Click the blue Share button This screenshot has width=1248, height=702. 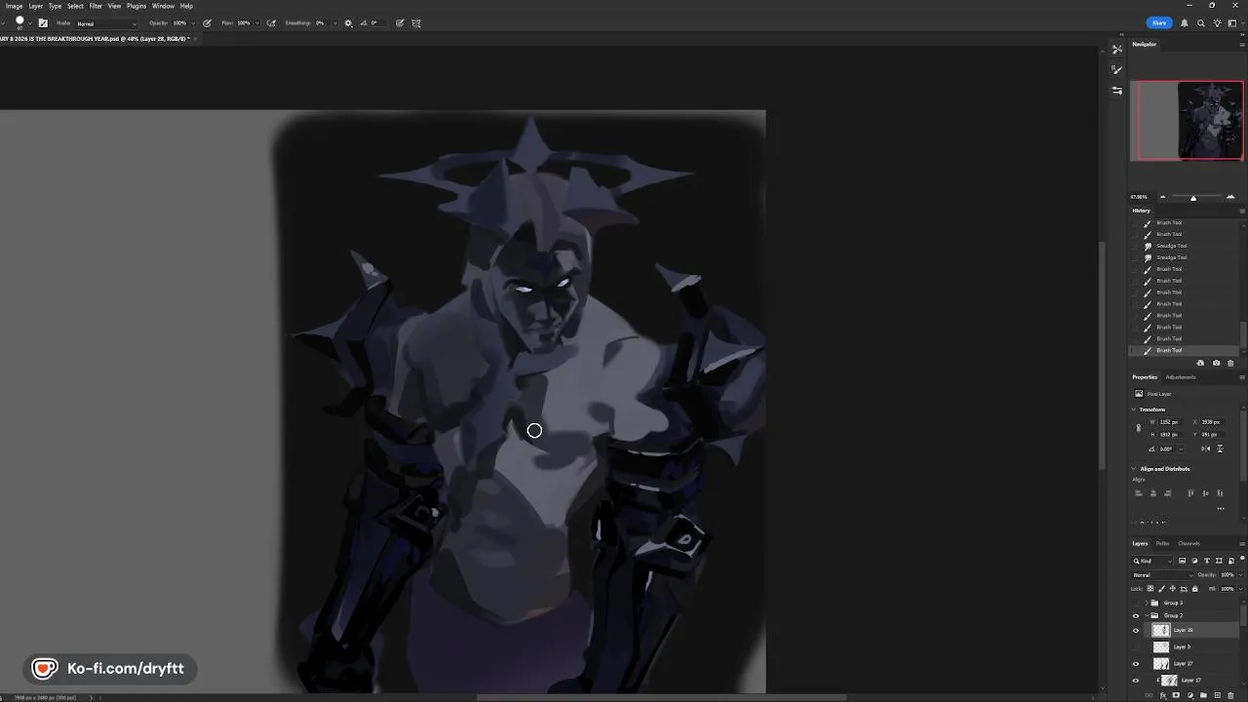tap(1159, 23)
